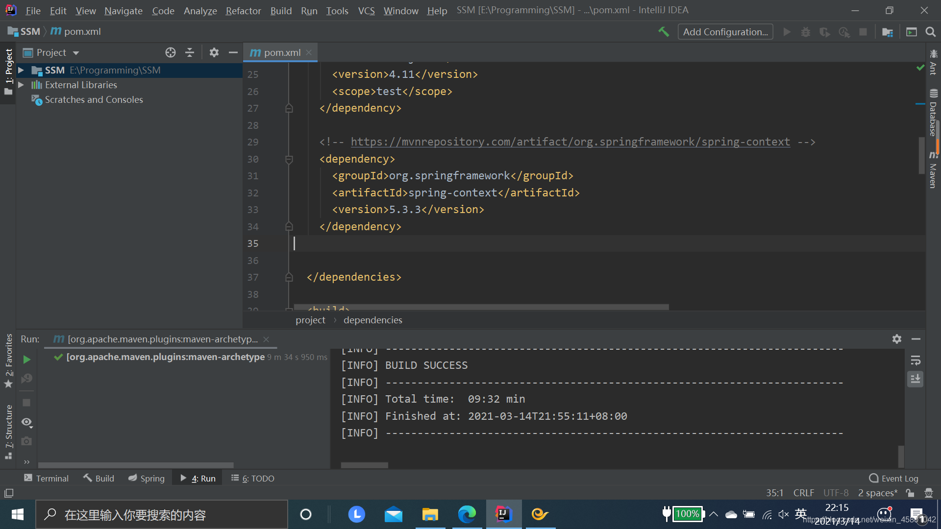Image resolution: width=941 pixels, height=529 pixels.
Task: Expand the SSM project tree node
Action: [x=21, y=71]
